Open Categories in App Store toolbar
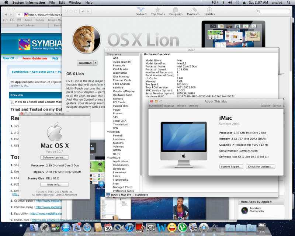The image size is (295, 236). (176, 11)
